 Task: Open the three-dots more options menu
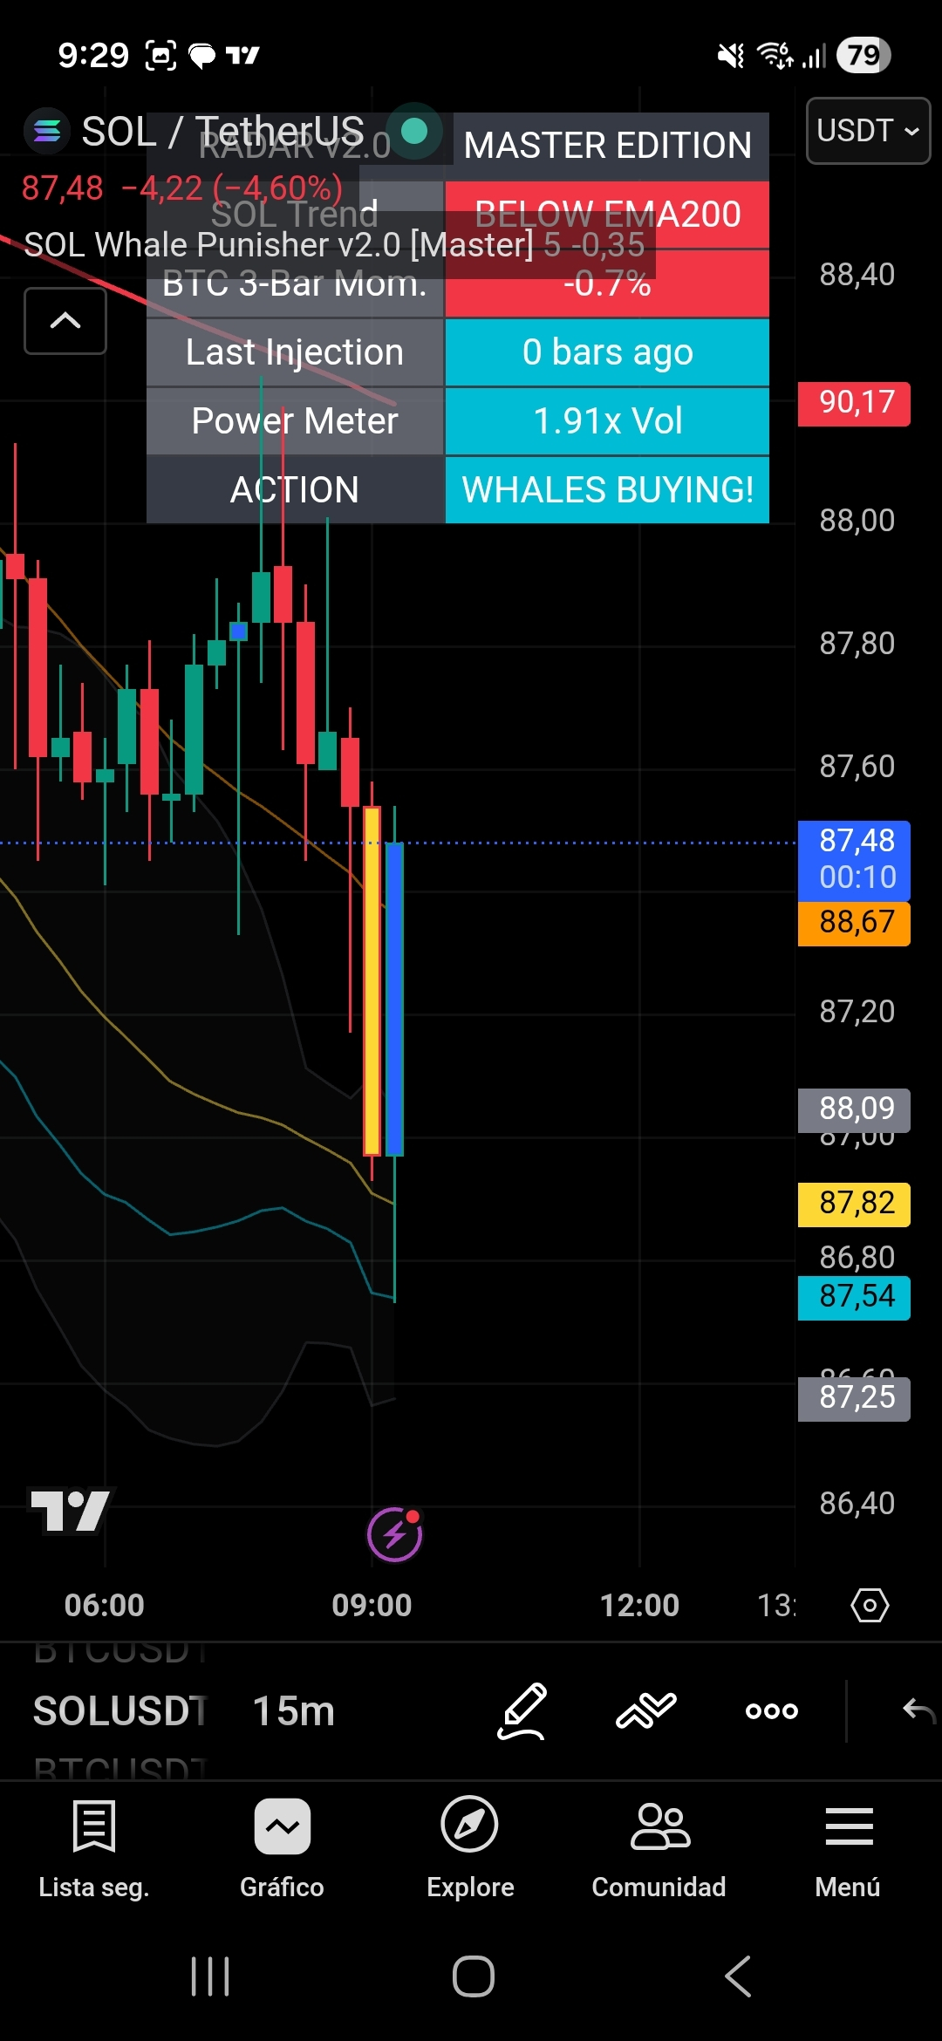coord(772,1710)
